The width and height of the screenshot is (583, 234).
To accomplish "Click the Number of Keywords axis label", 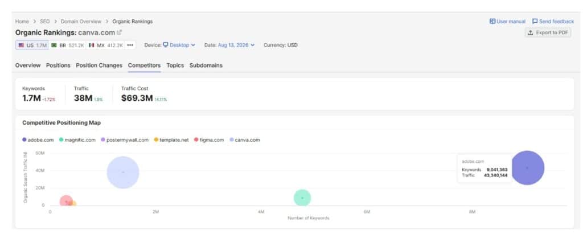I will pyautogui.click(x=308, y=218).
